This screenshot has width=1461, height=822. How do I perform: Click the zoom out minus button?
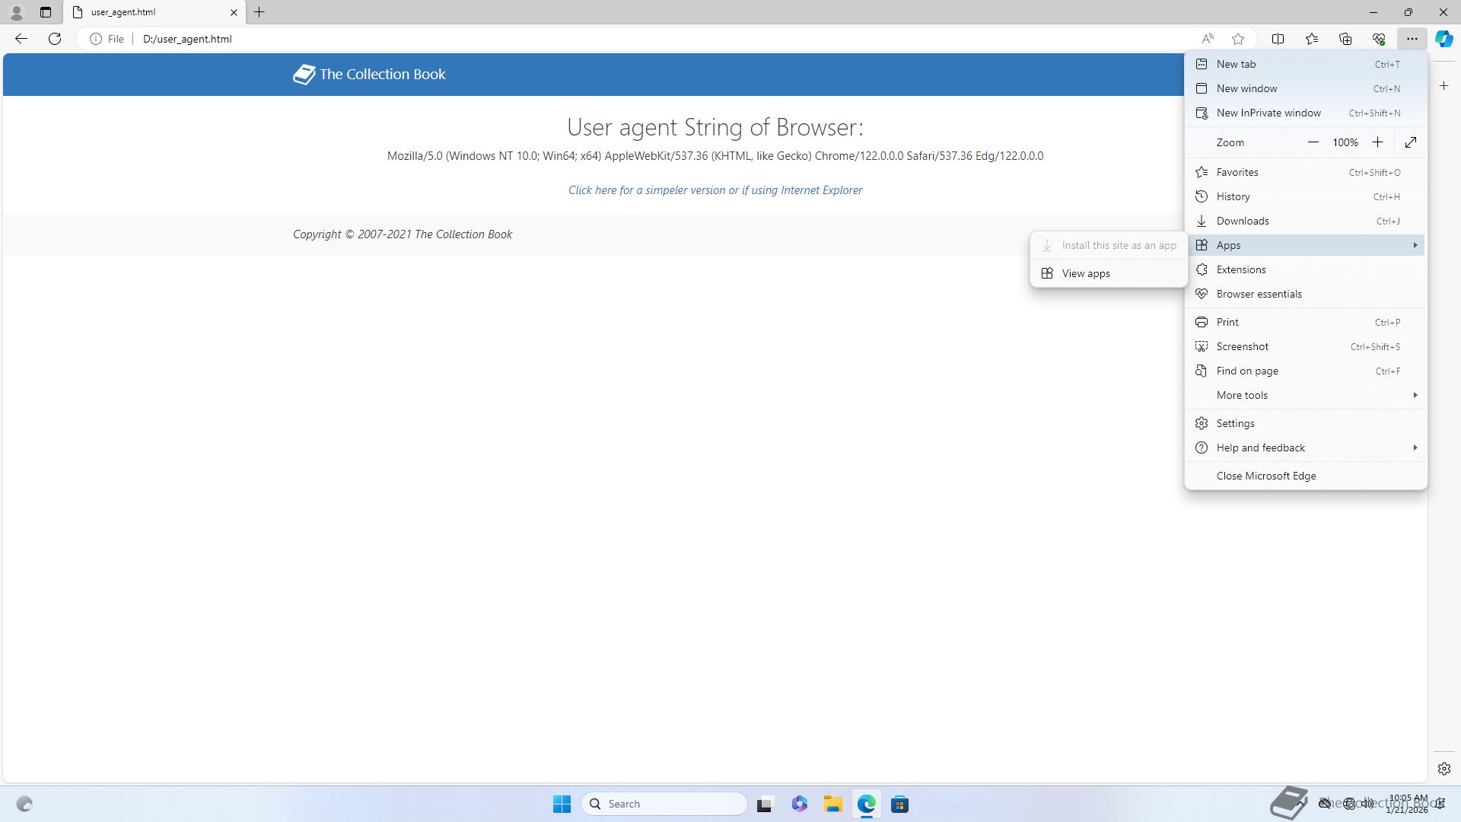tap(1313, 142)
